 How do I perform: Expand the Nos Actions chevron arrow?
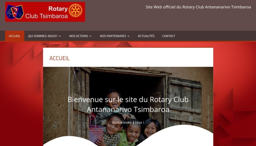pyautogui.click(x=91, y=36)
